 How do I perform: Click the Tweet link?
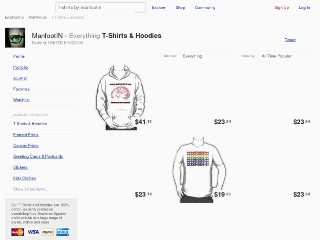pyautogui.click(x=290, y=40)
